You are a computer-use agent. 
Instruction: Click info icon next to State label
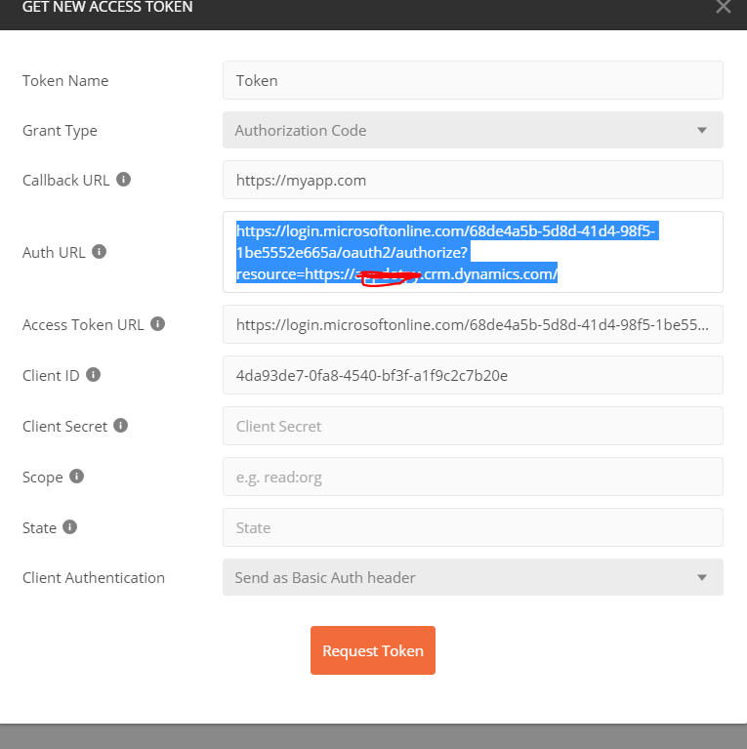click(69, 527)
